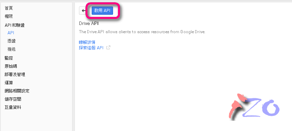Expand the 網路相關設定 section
This screenshot has width=292, height=131.
click(x=17, y=91)
